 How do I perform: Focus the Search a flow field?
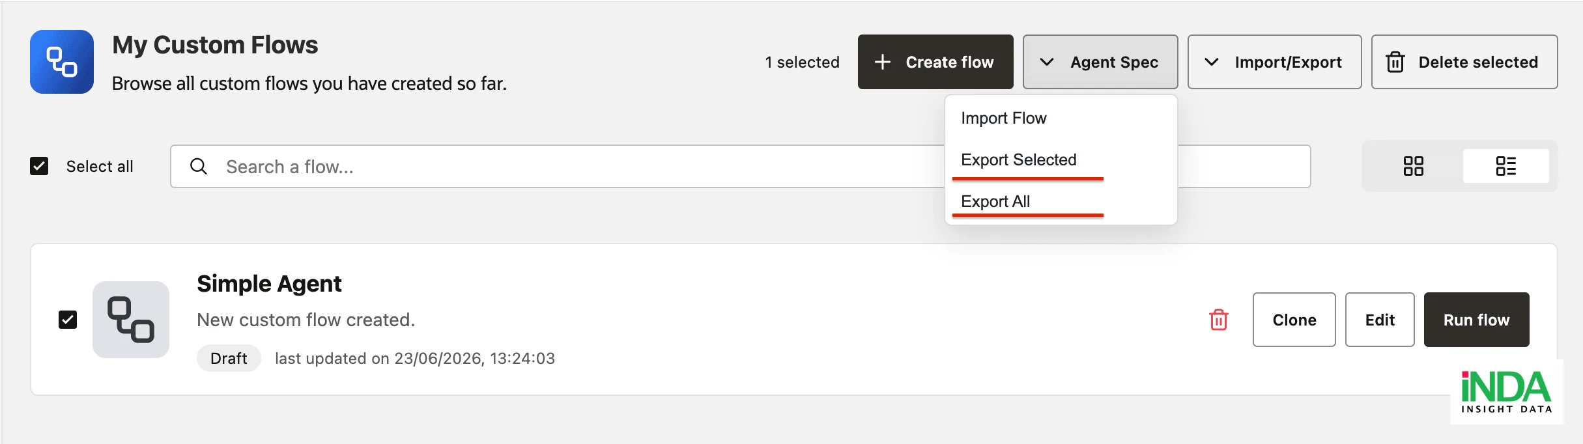[x=740, y=166]
